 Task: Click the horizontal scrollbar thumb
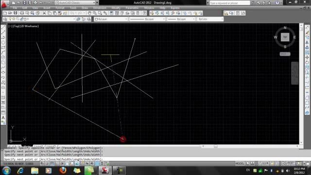coord(216,146)
